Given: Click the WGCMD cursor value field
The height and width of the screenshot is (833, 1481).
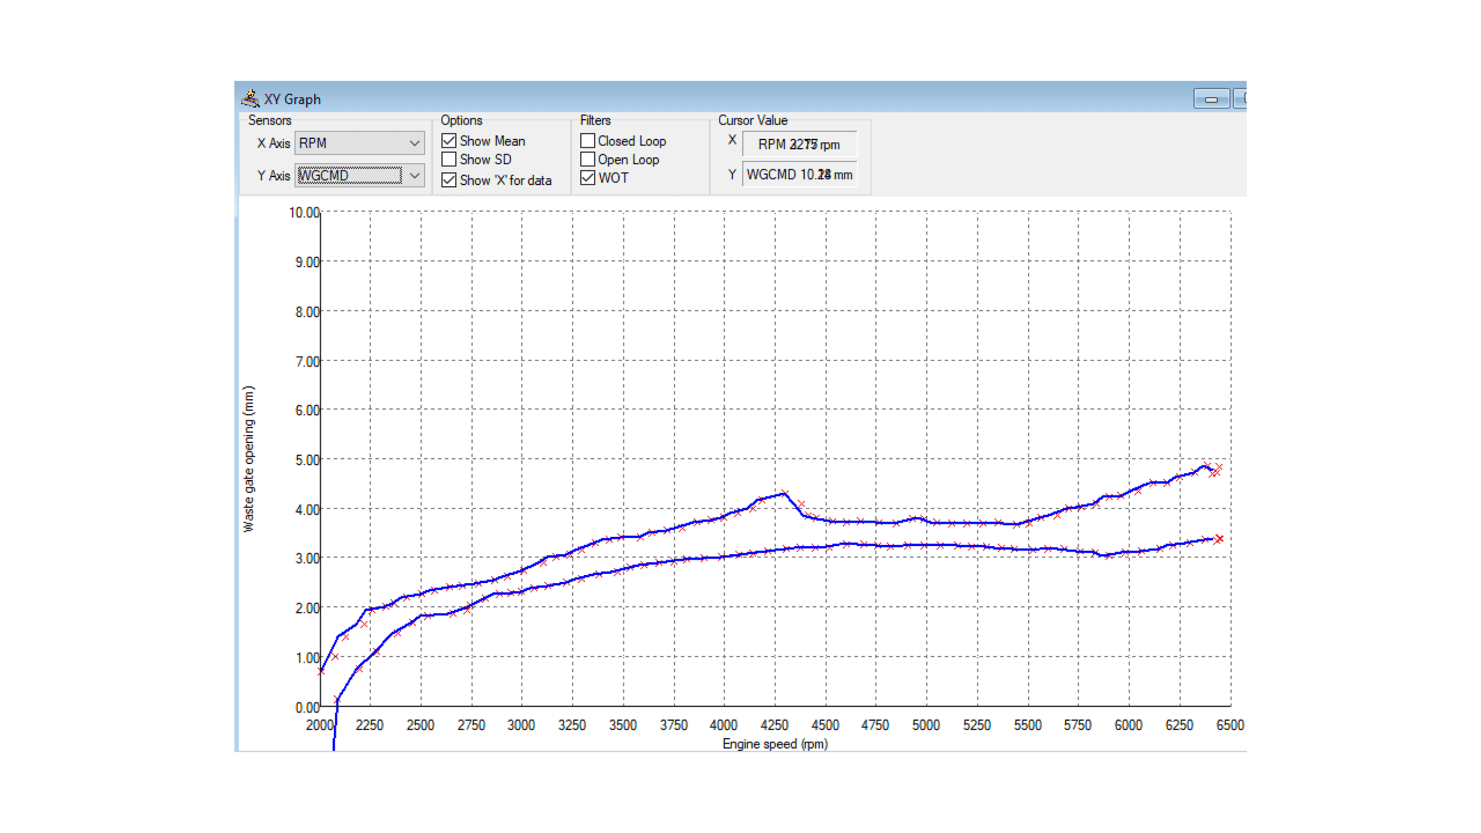Looking at the screenshot, I should [x=798, y=174].
